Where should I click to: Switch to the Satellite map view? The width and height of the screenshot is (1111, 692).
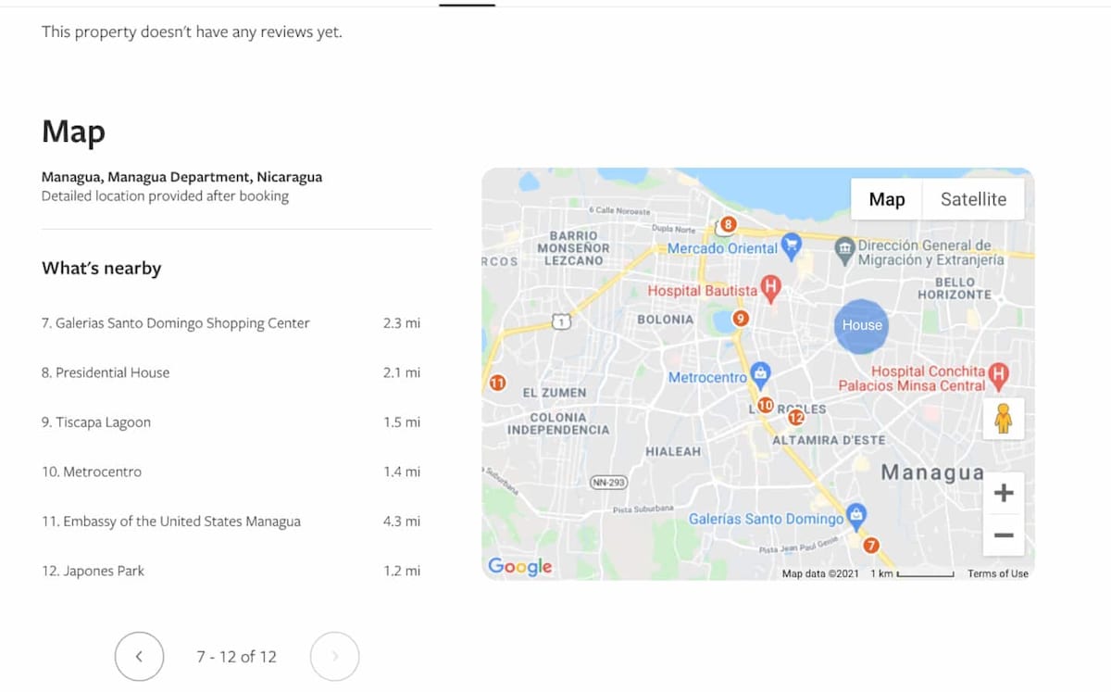click(x=973, y=199)
